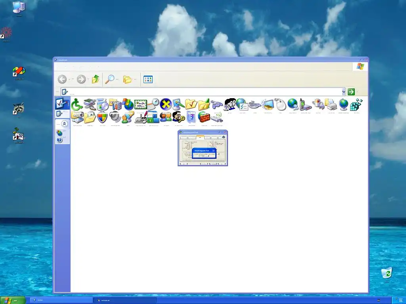This screenshot has height=304, width=406.
Task: Open Scheduled Tasks folder icon
Action: (x=90, y=117)
